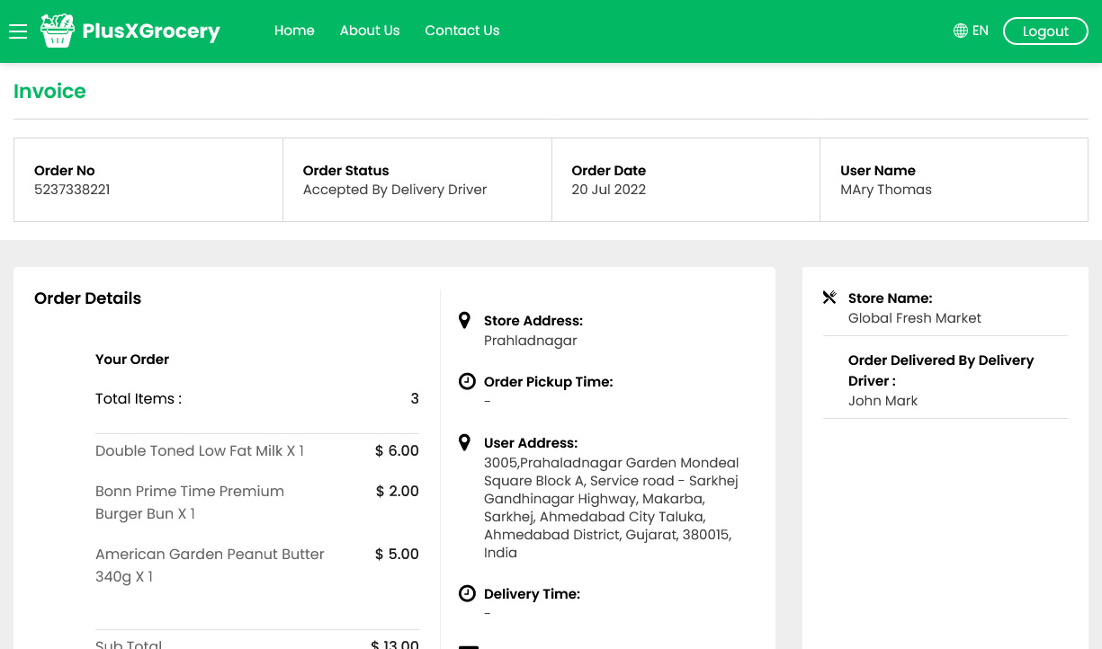Click the Invoice page heading
The image size is (1102, 649).
pos(49,92)
